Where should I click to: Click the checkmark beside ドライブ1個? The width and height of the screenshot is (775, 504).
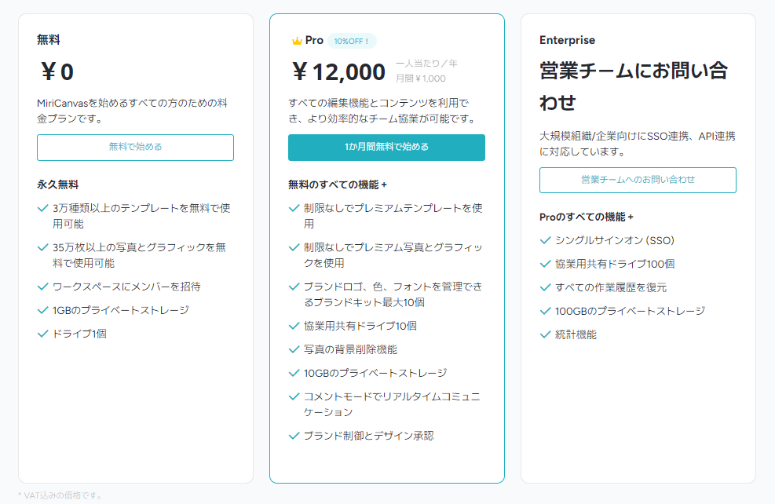43,334
